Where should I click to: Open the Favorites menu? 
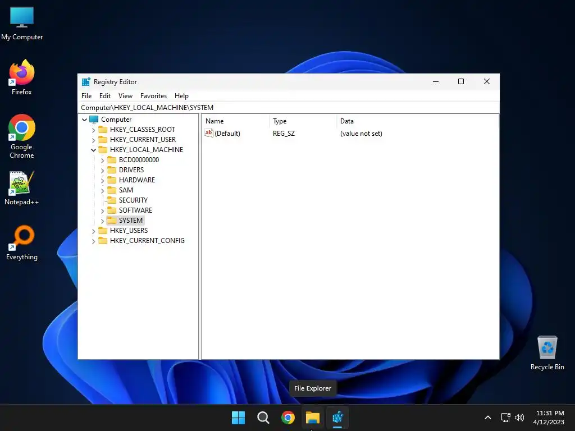pyautogui.click(x=153, y=95)
